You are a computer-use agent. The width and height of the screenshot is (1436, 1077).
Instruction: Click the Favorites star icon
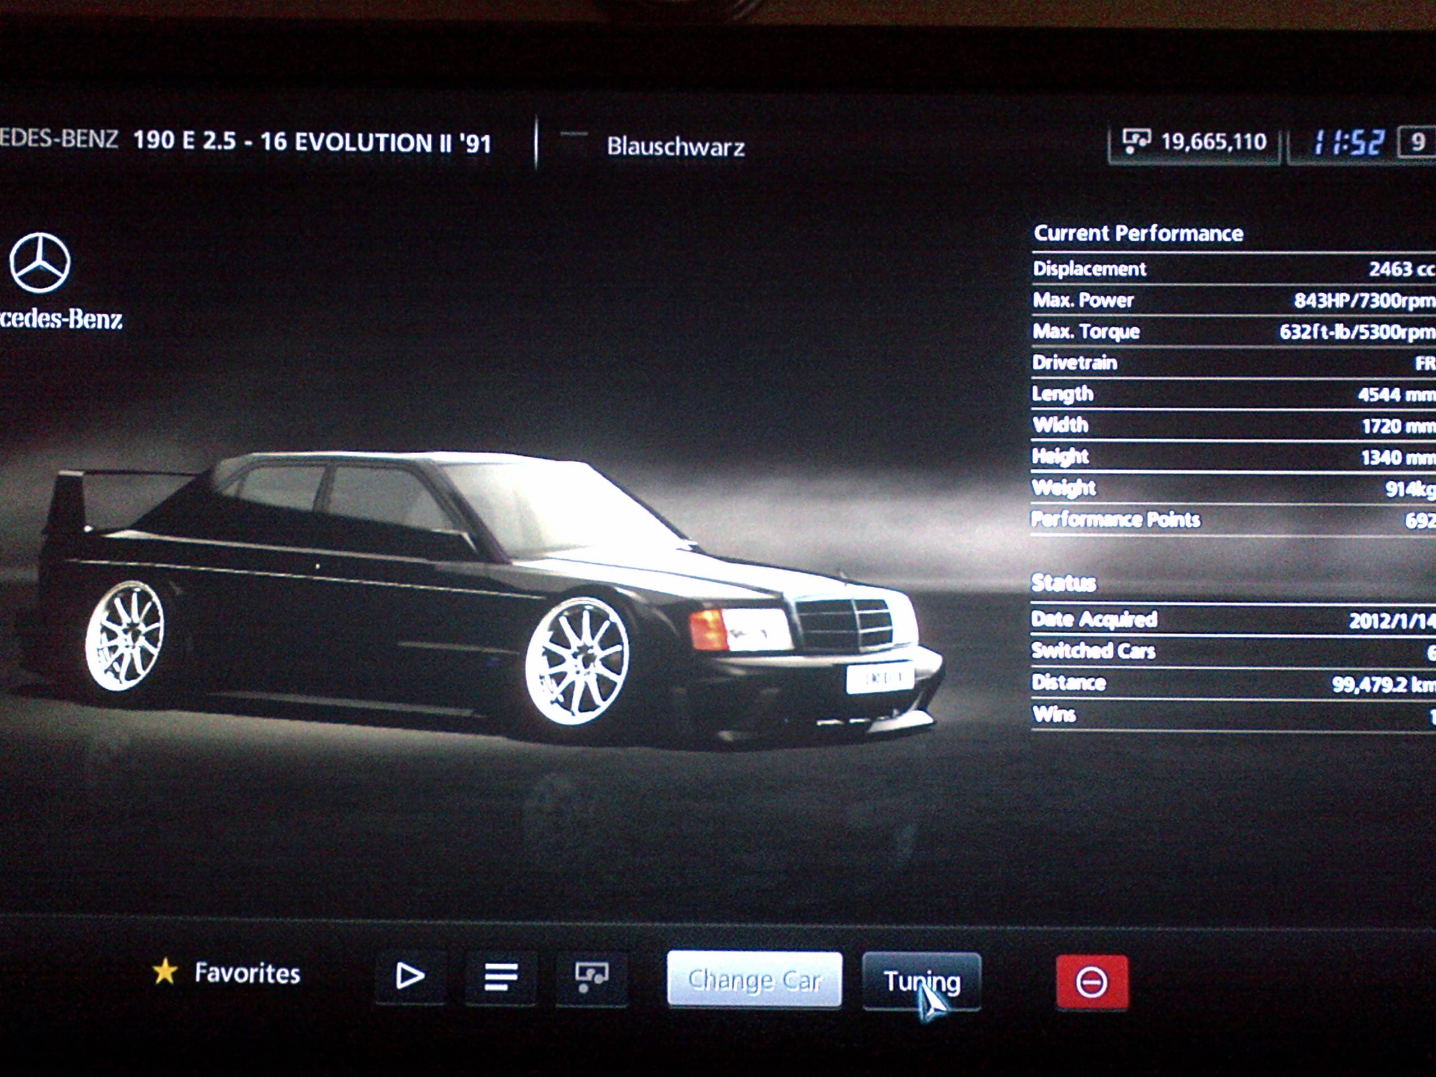[x=165, y=972]
